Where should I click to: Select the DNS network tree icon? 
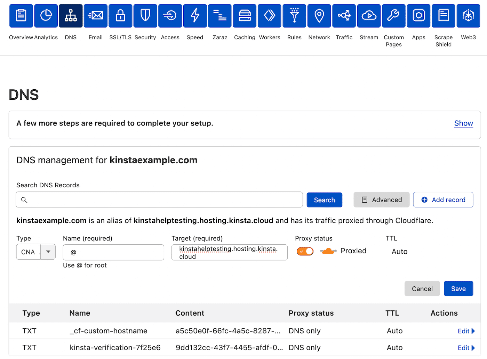pos(71,16)
